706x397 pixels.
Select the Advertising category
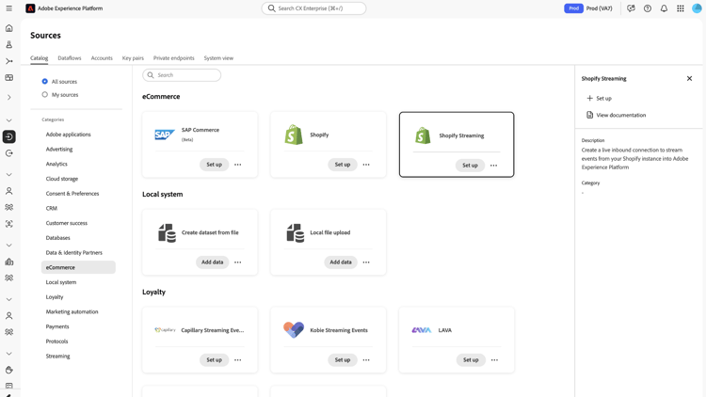(59, 150)
